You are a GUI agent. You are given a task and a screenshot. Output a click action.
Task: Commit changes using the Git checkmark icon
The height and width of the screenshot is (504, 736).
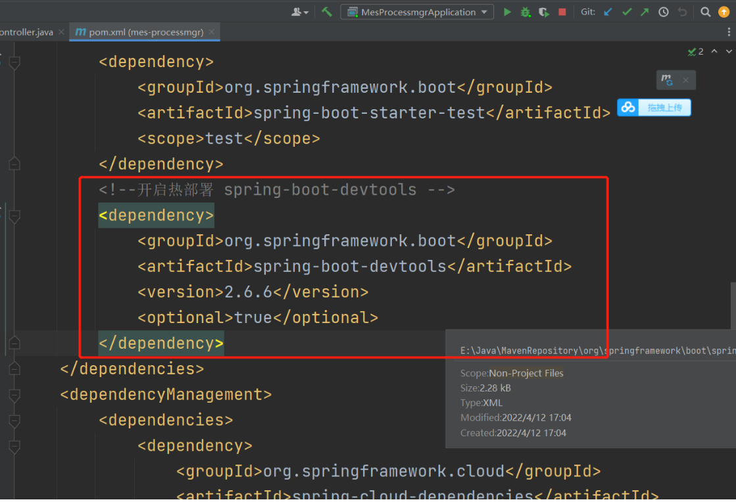point(627,13)
